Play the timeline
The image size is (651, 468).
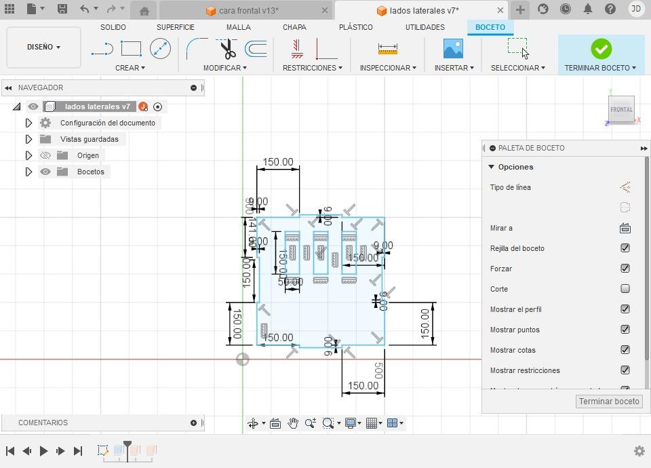43,450
